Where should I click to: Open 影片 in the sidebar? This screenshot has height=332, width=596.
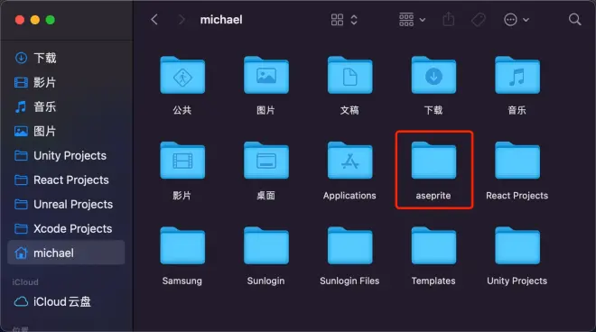click(x=66, y=82)
